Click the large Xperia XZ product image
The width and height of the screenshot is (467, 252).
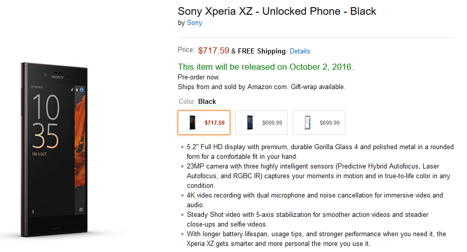coord(54,150)
